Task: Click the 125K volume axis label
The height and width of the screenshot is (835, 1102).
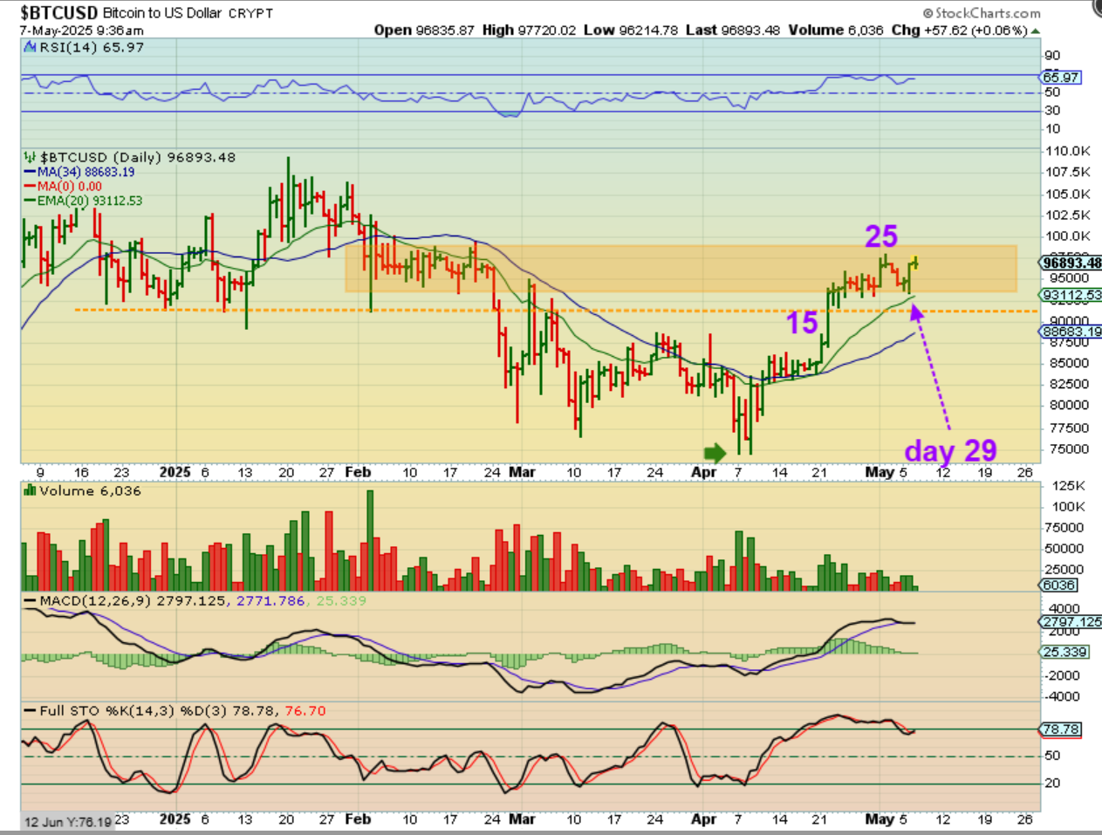Action: tap(1070, 486)
